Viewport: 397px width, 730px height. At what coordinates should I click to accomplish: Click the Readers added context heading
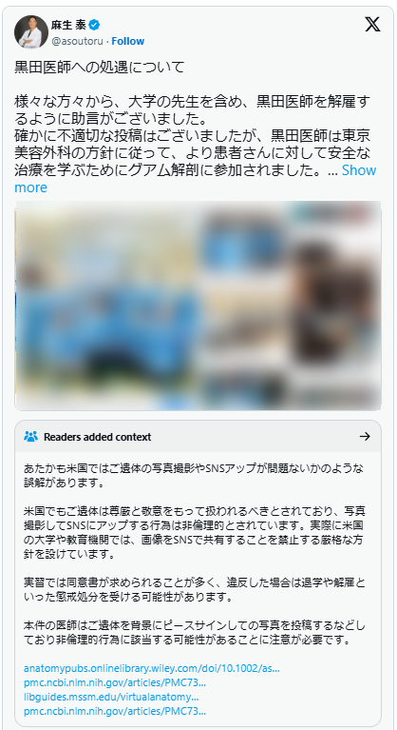point(98,437)
